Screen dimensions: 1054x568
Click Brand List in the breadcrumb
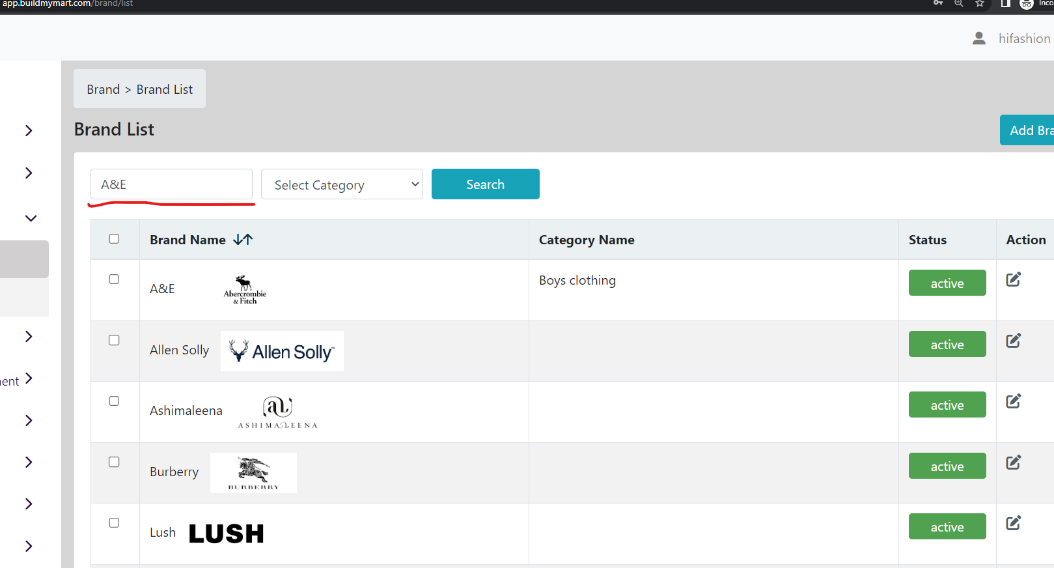coord(165,89)
